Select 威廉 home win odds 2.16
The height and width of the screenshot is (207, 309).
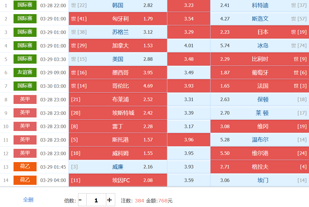(118, 167)
